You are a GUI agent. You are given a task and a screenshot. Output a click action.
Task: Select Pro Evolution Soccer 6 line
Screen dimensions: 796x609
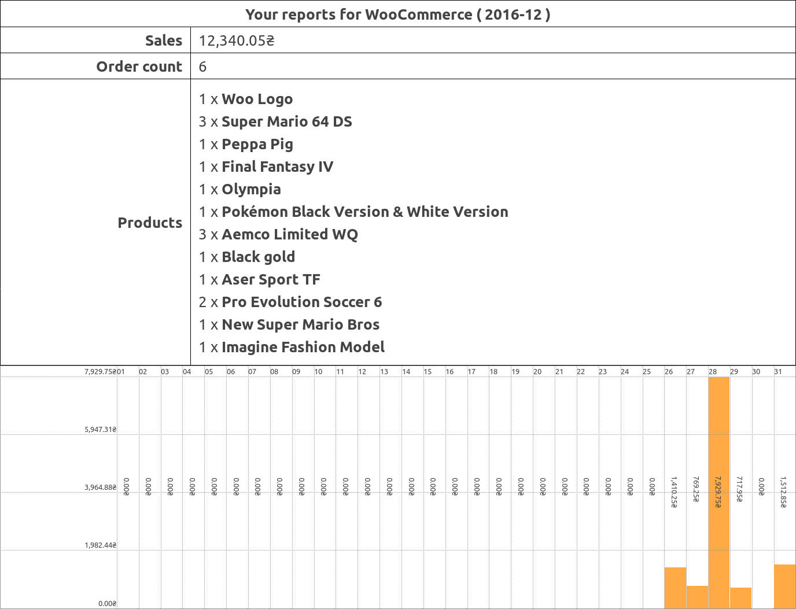[x=290, y=302]
